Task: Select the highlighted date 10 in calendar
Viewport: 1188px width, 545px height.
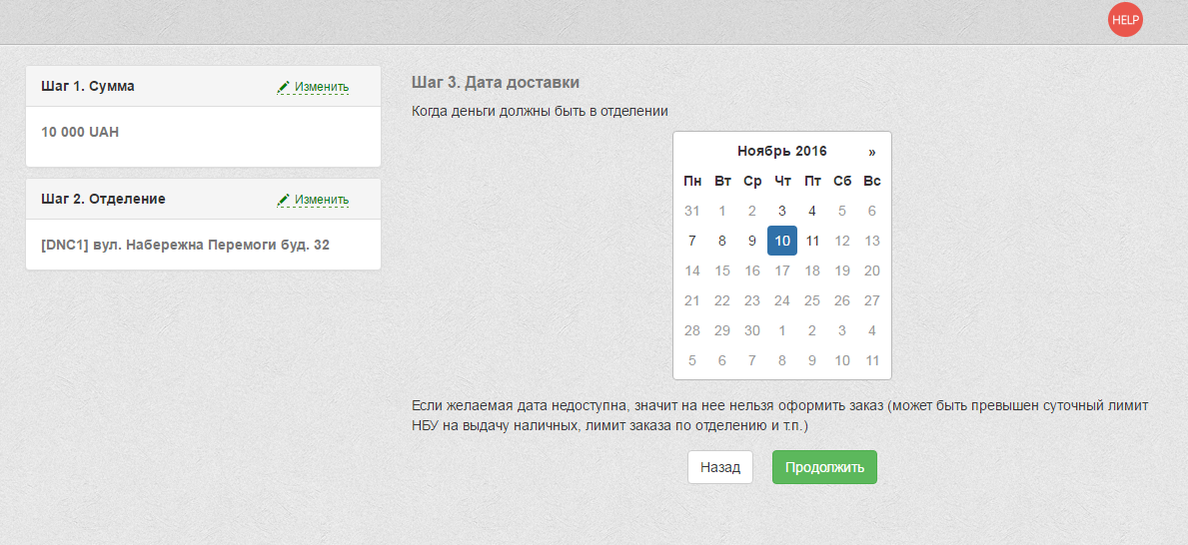Action: pos(782,241)
